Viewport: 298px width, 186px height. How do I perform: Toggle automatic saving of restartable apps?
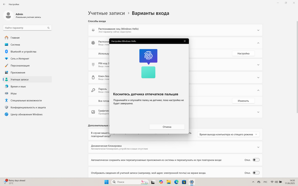point(256,160)
